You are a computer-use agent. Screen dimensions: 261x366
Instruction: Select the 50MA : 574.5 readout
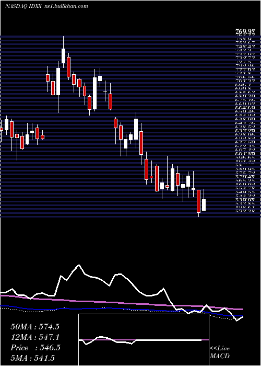tap(35, 327)
